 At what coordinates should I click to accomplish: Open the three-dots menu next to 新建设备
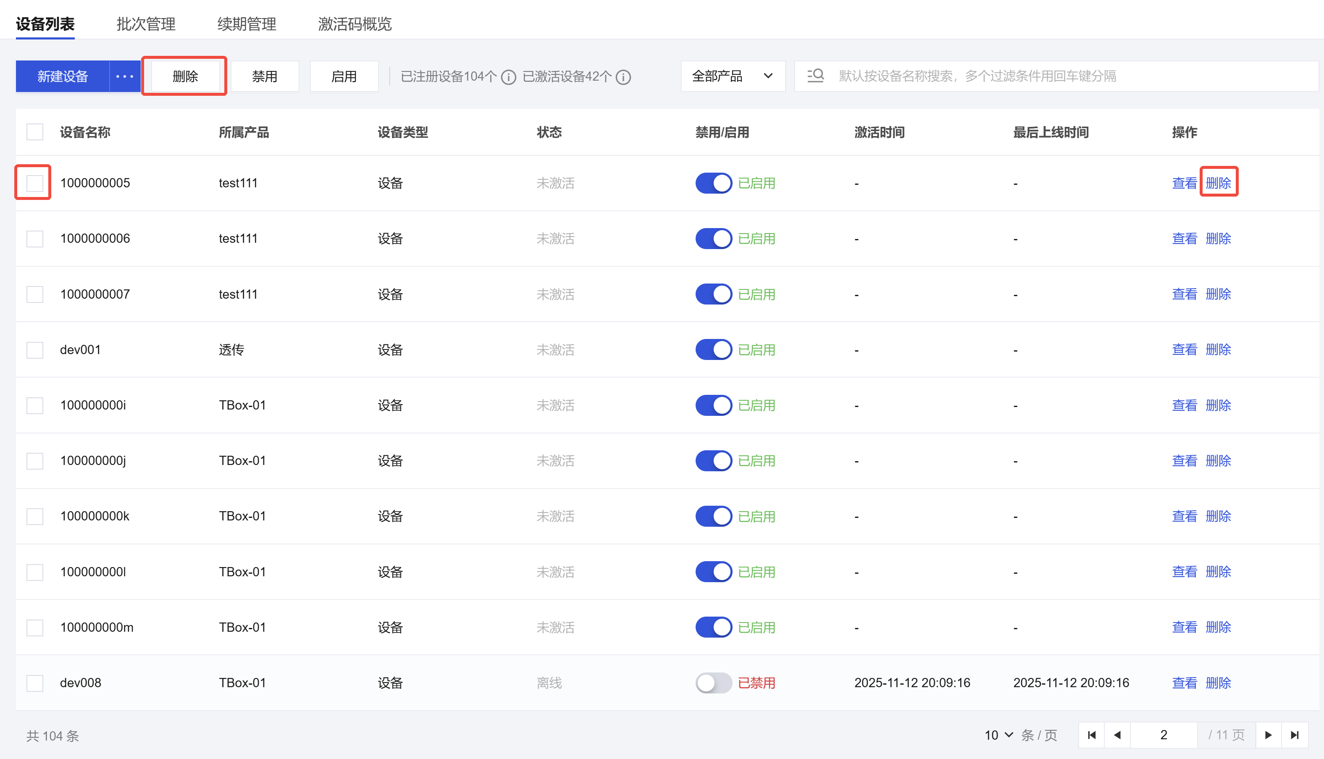[x=125, y=76]
